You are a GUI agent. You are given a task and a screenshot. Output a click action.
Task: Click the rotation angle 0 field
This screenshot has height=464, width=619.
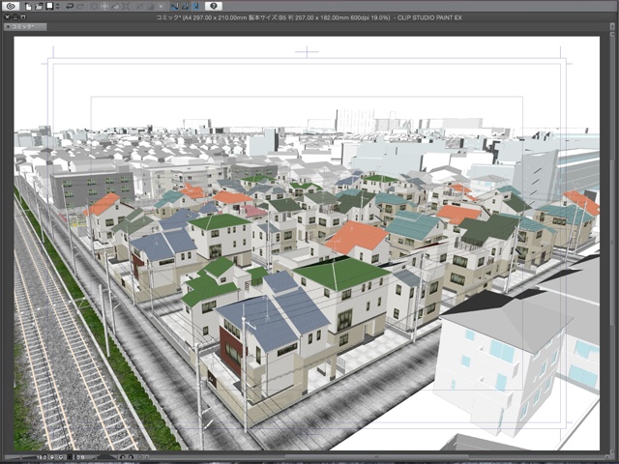pyautogui.click(x=84, y=457)
